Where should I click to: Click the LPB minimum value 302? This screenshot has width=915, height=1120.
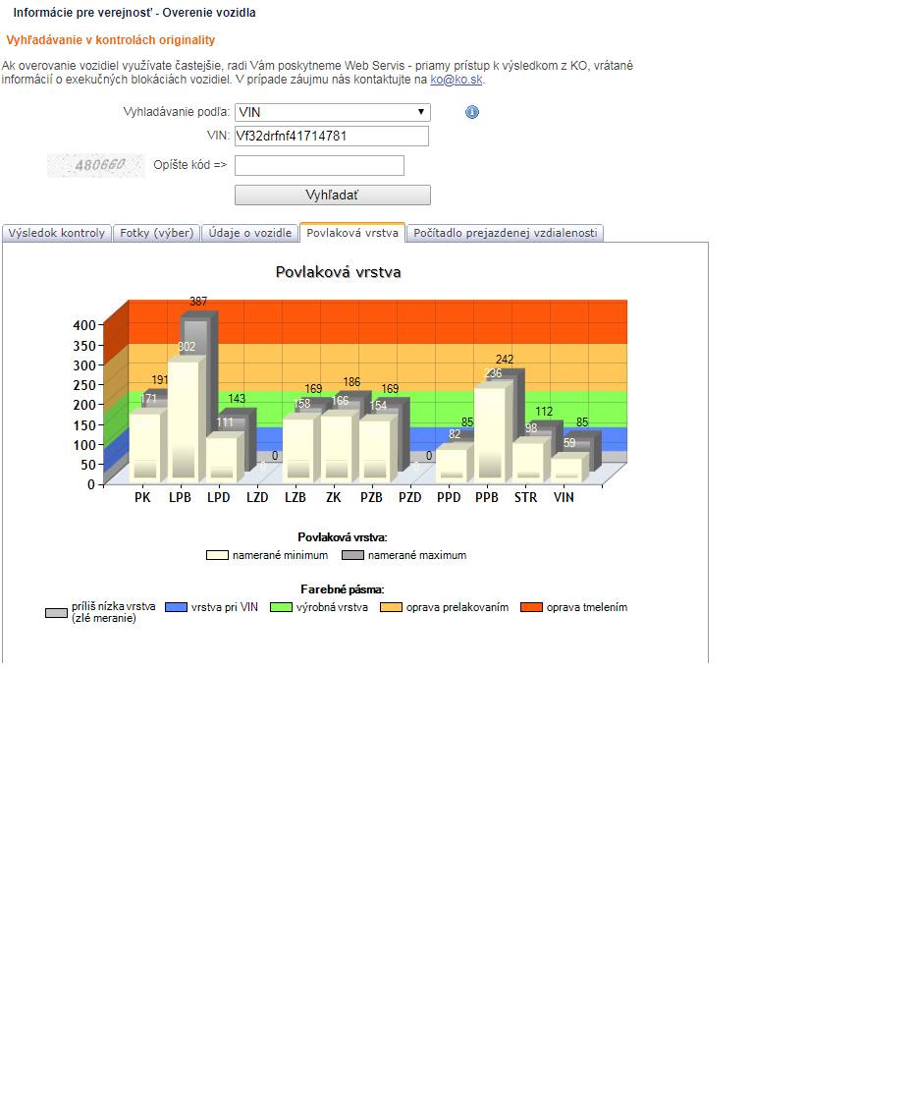click(187, 347)
